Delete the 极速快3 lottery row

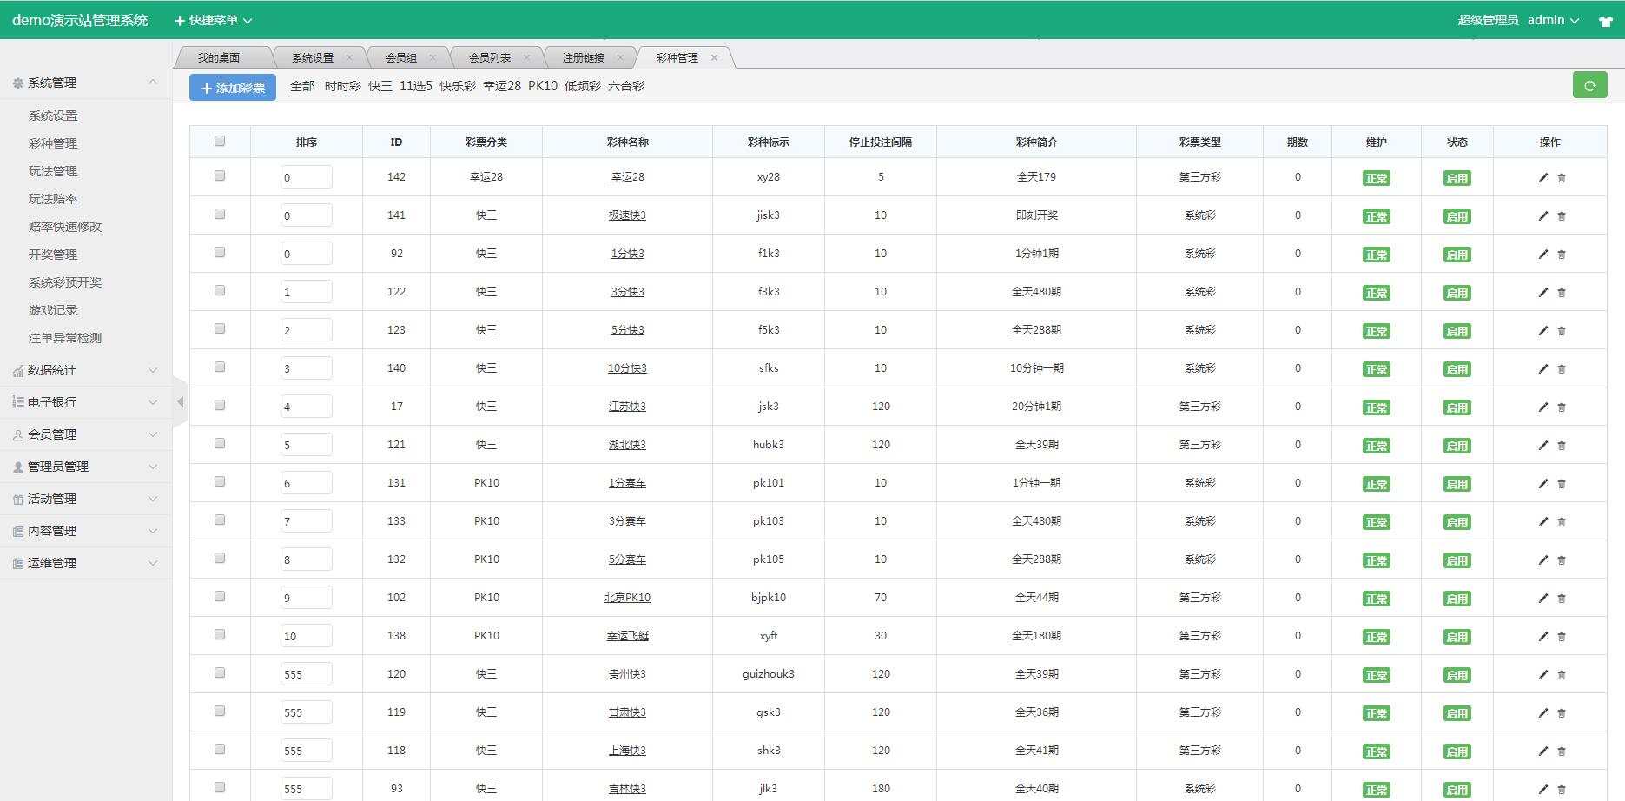click(1562, 215)
